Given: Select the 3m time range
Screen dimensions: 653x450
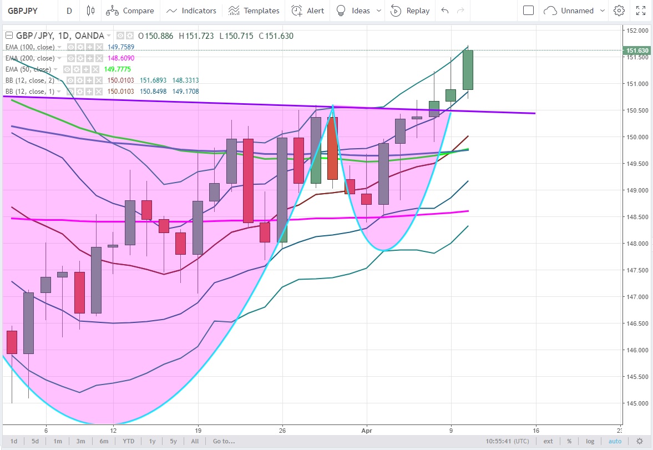Looking at the screenshot, I should click(x=80, y=441).
